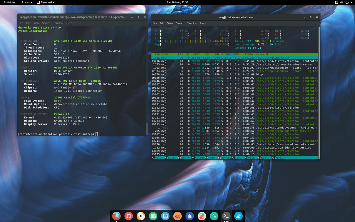355x222 pixels.
Task: Open the Search menu in the htop terminal
Action: pyautogui.click(x=180, y=23)
